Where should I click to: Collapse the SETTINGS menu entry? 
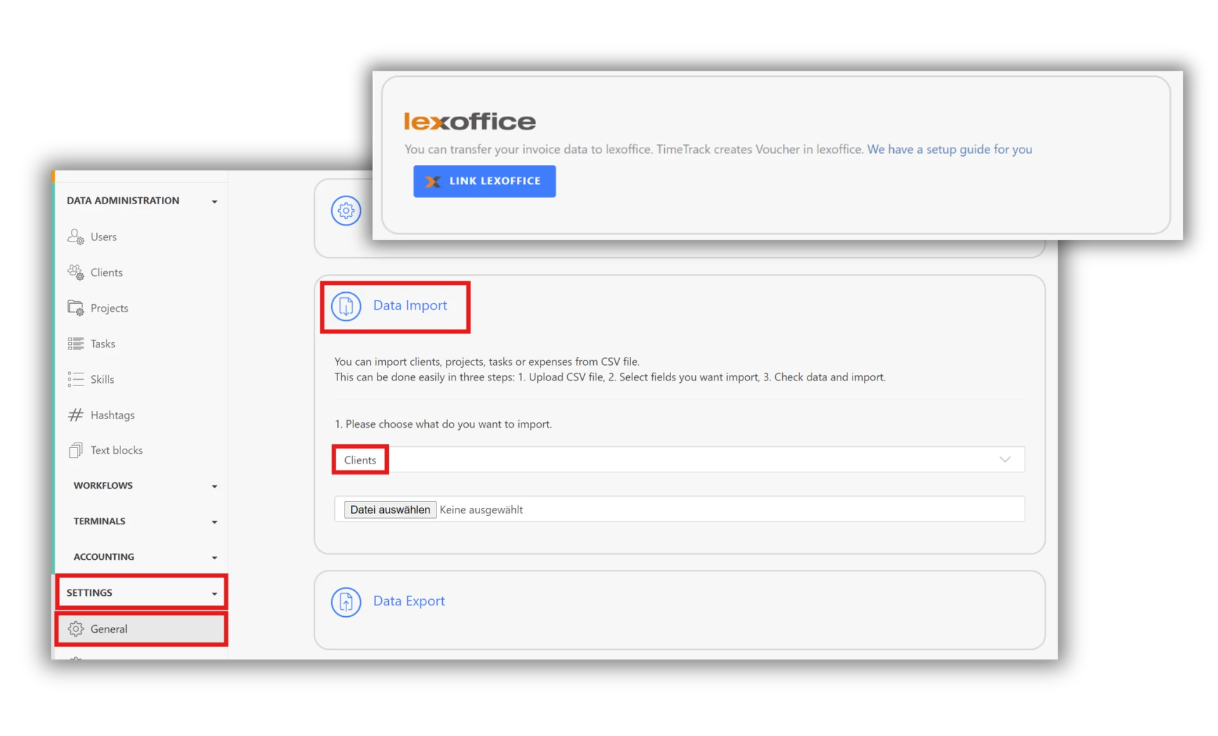point(213,593)
